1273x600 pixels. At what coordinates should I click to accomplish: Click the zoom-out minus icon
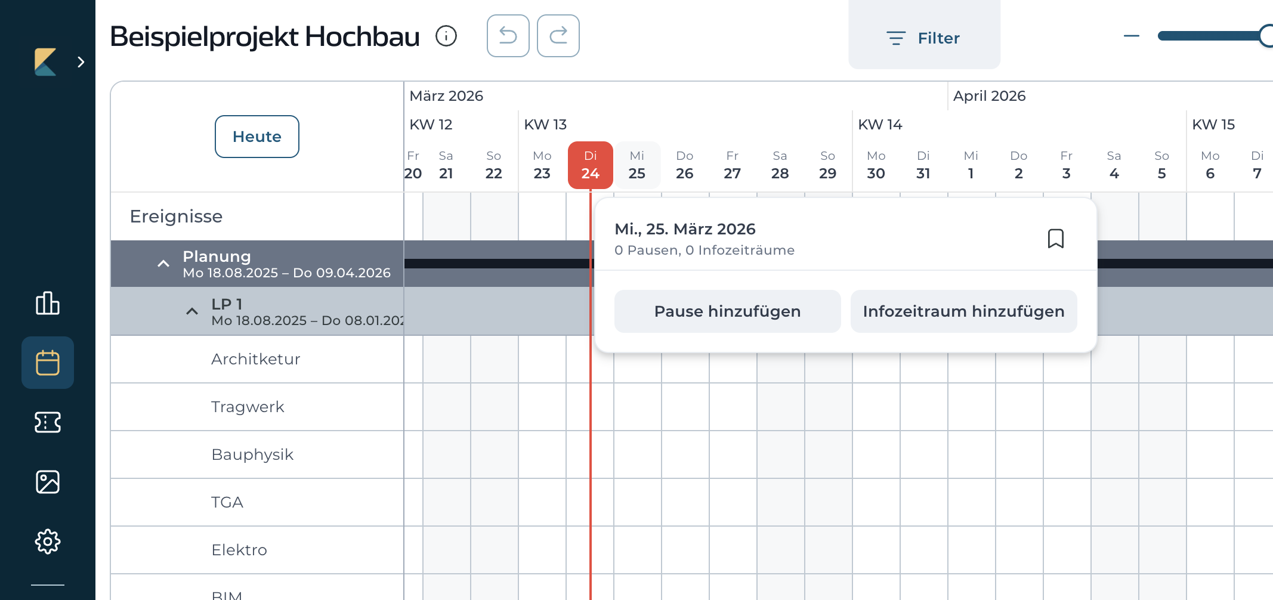tap(1132, 36)
